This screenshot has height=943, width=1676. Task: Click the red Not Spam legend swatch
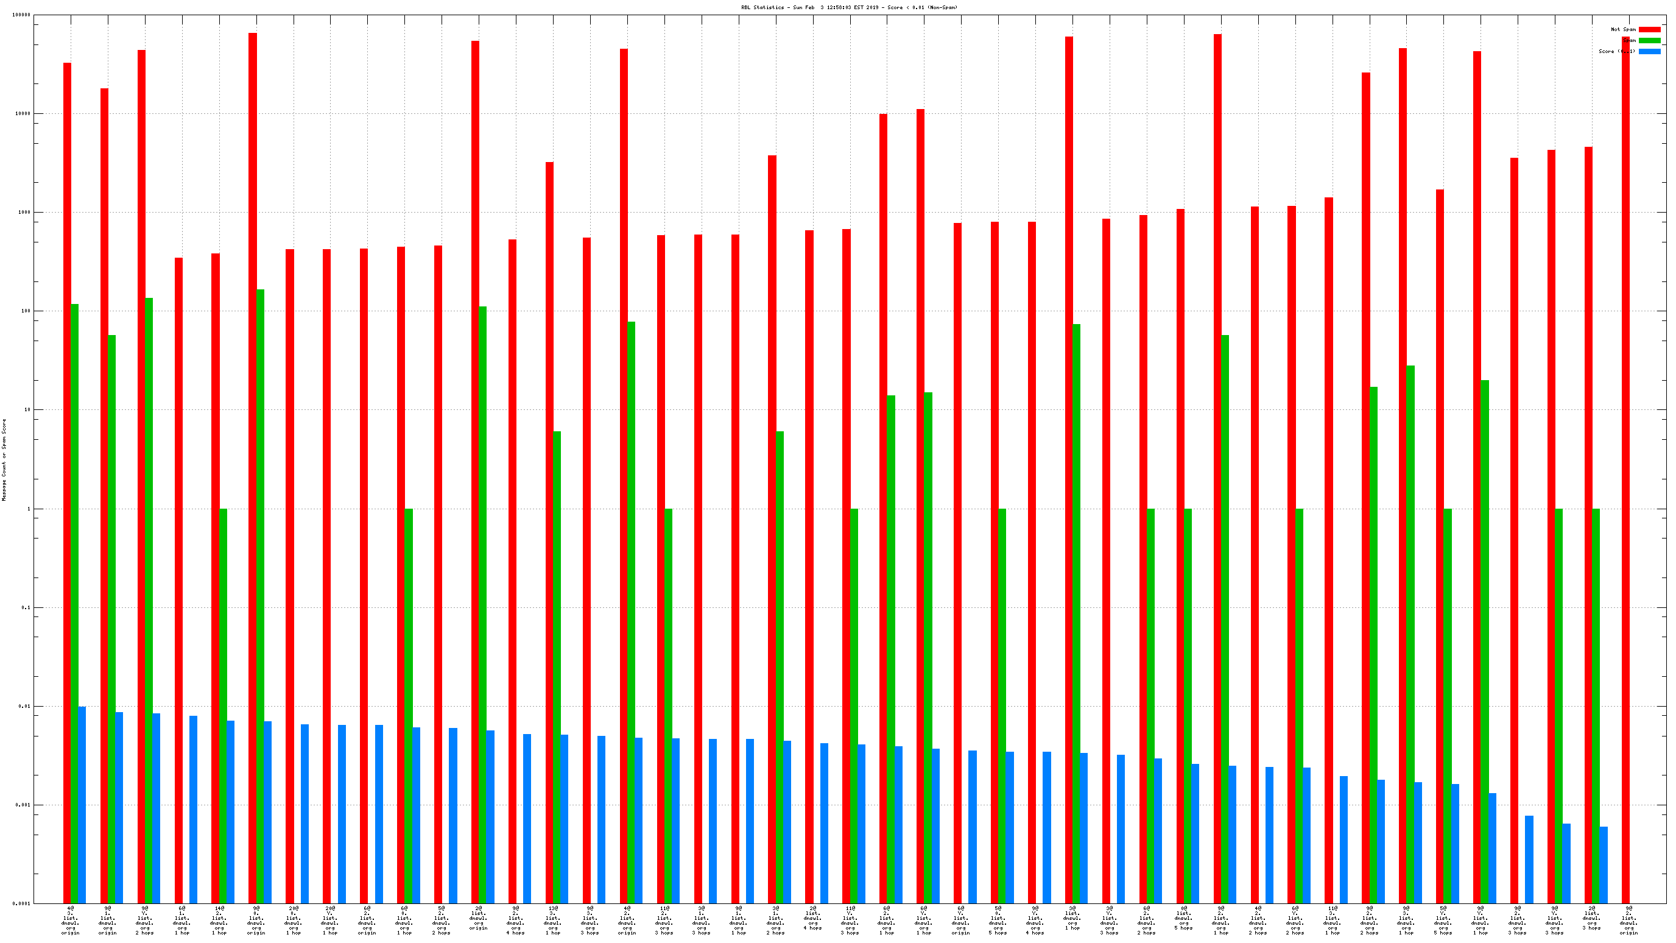point(1649,29)
